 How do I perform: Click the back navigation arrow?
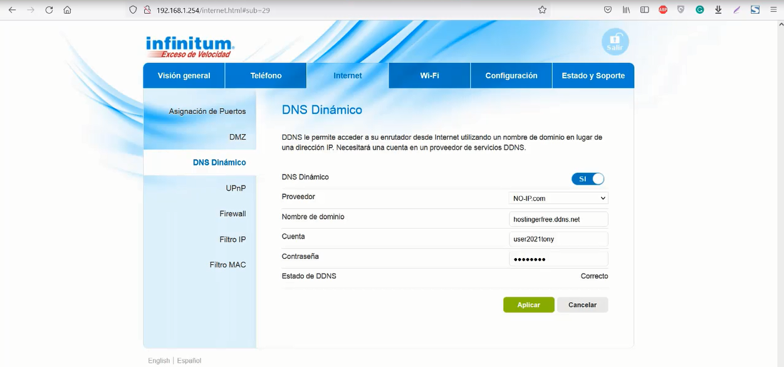(x=12, y=10)
